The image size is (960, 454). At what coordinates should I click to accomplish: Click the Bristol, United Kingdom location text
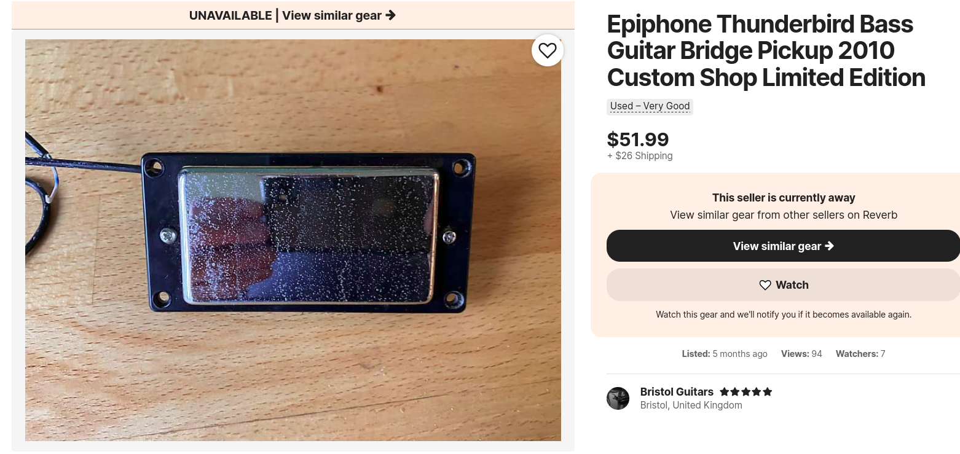(691, 405)
